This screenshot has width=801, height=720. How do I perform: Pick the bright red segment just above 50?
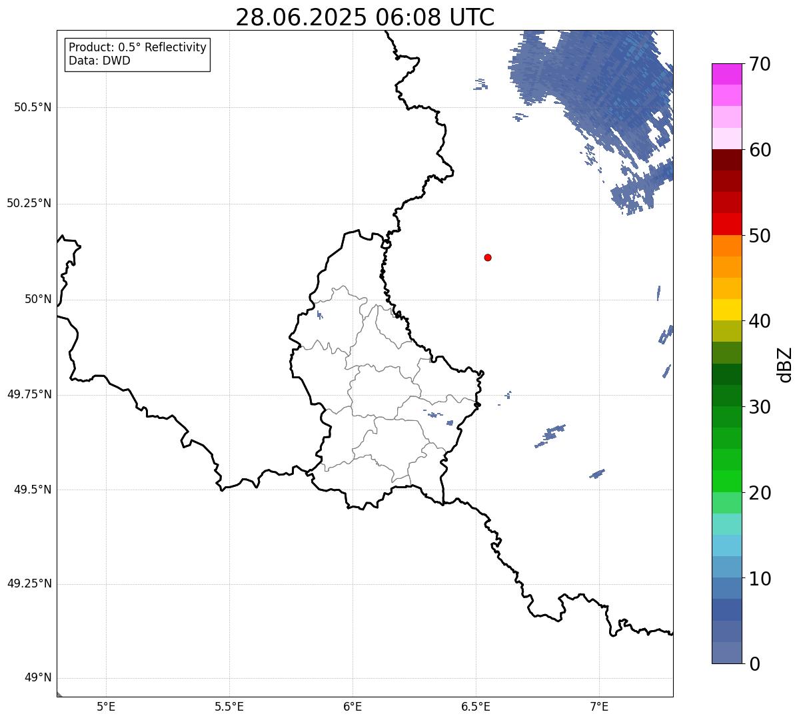(726, 224)
